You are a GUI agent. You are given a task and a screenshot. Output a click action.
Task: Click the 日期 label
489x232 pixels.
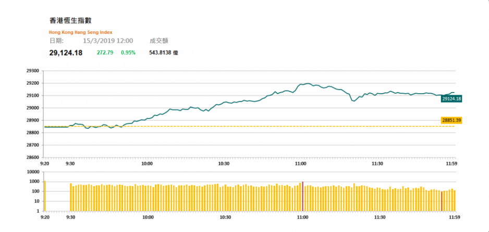click(57, 41)
